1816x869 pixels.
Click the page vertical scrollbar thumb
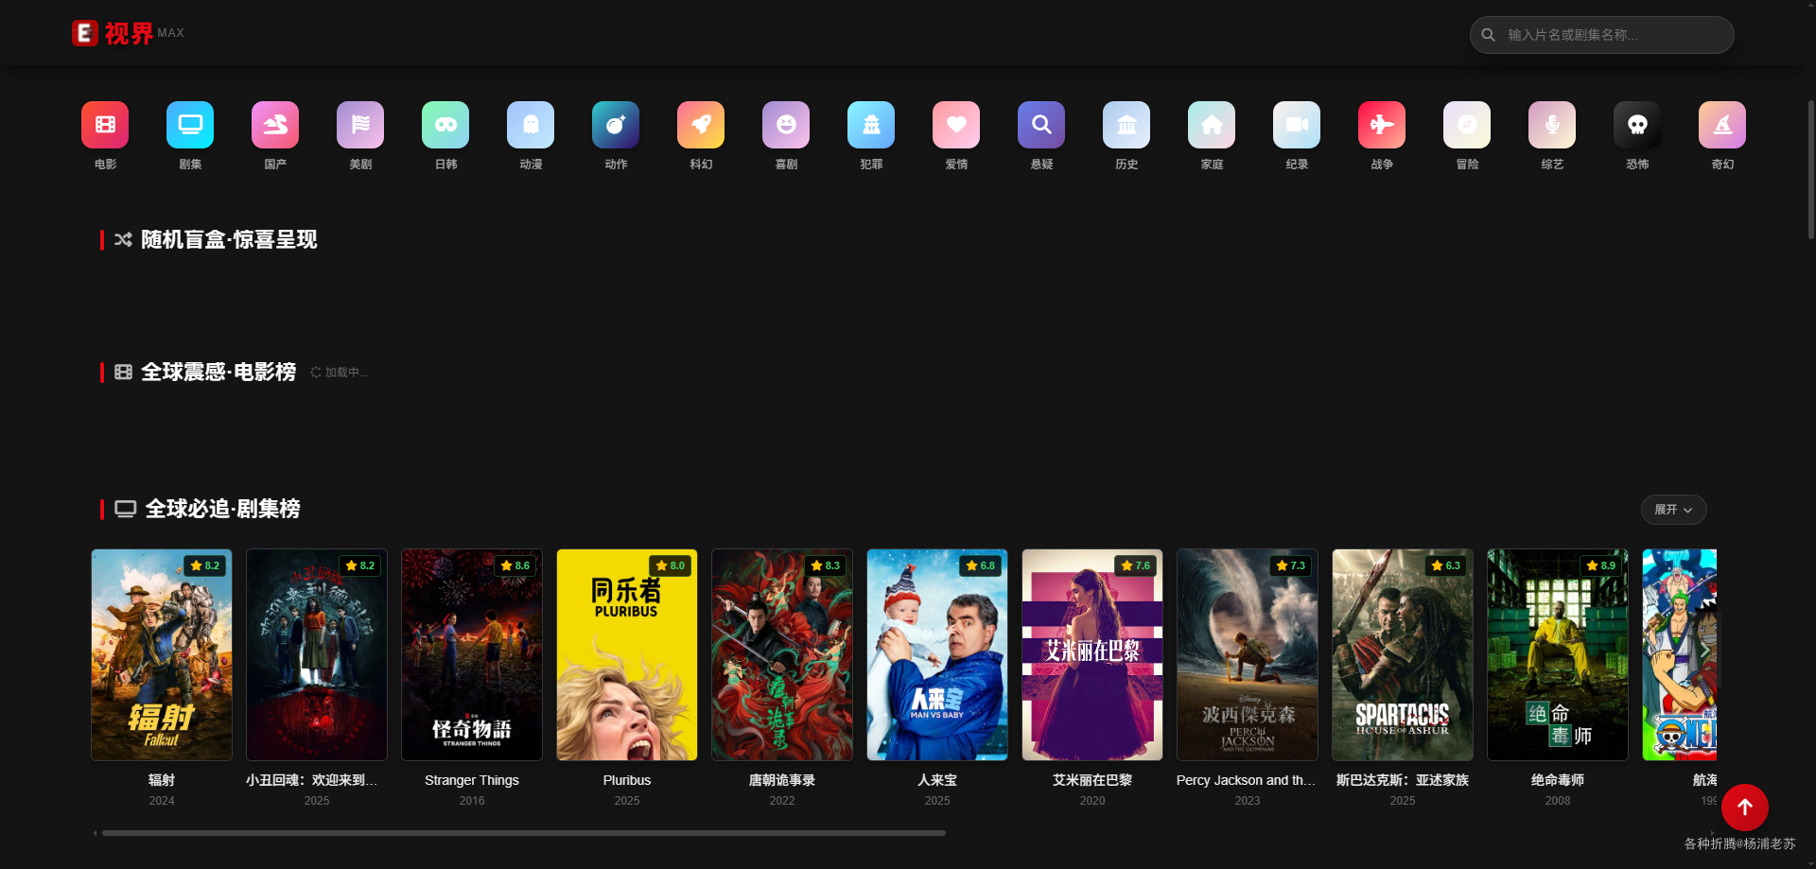tap(1810, 168)
